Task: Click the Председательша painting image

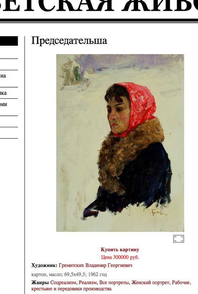Action: click(120, 143)
